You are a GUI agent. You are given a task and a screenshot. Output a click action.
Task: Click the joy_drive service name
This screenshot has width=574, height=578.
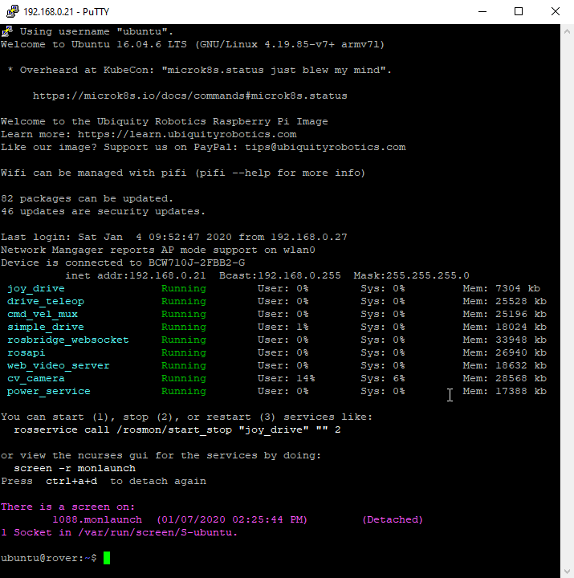coord(35,288)
